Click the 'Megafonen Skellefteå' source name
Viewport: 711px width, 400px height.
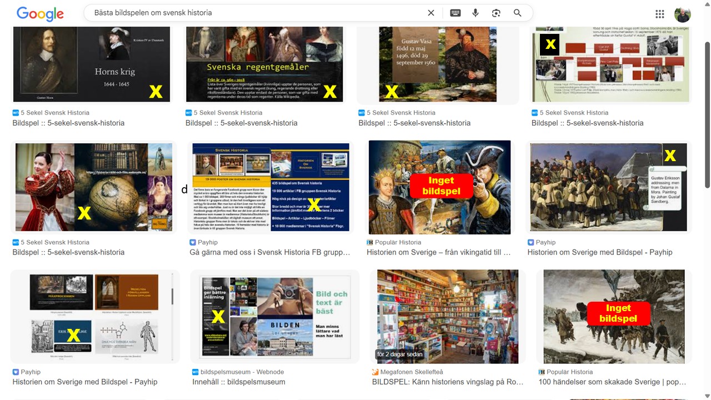[x=412, y=372]
